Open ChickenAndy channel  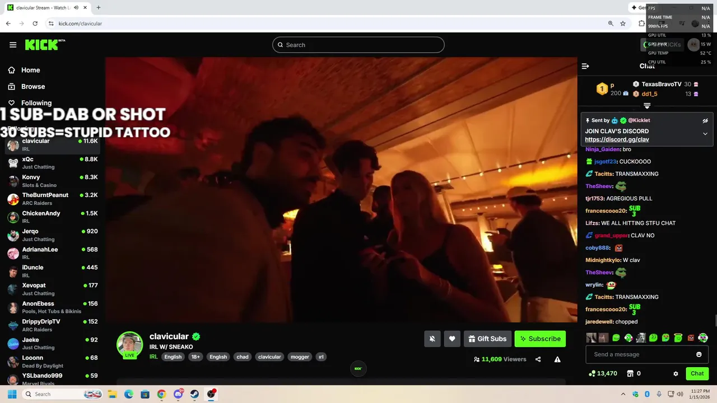53,217
